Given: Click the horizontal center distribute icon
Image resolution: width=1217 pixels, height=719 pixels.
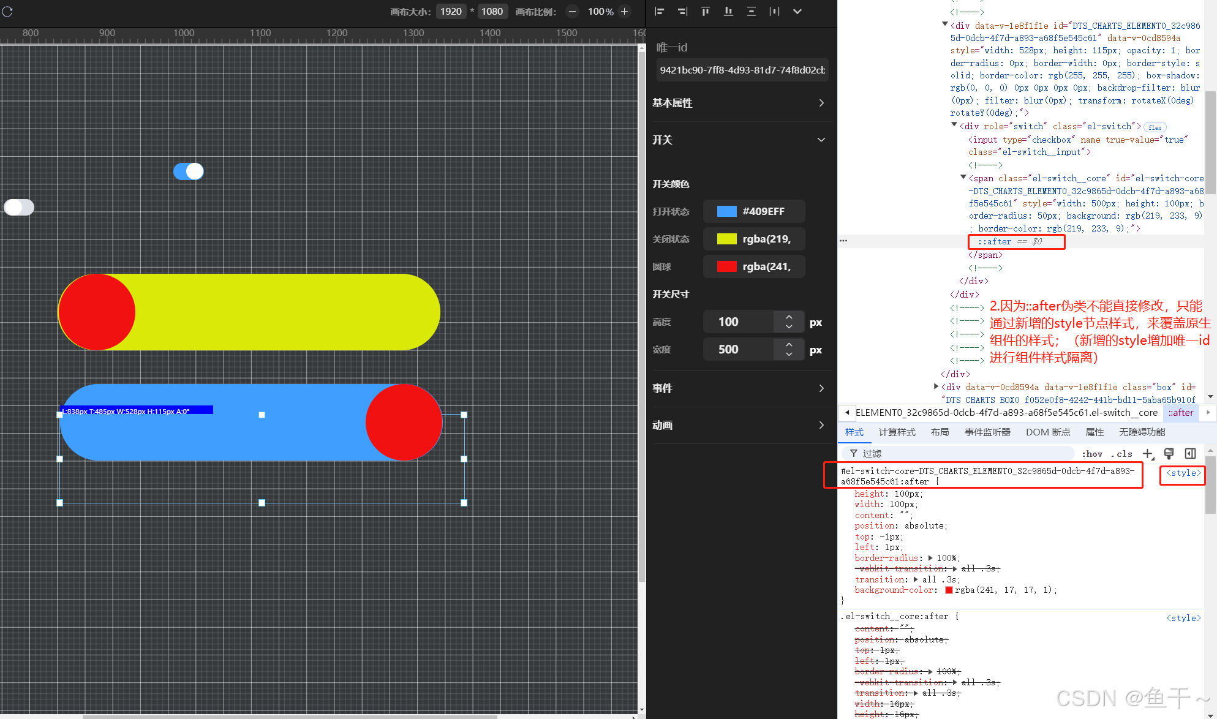Looking at the screenshot, I should (x=774, y=11).
